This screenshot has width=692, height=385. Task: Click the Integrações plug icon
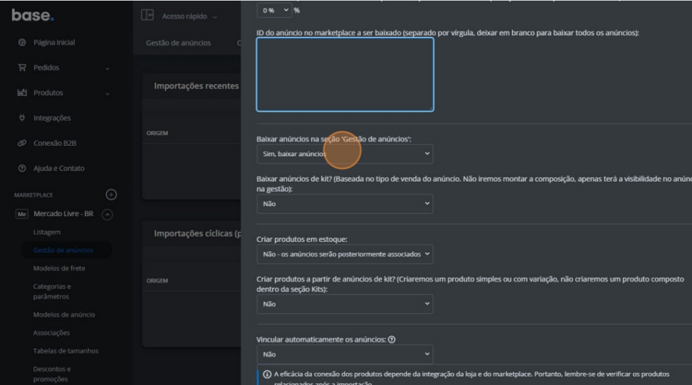(x=22, y=118)
